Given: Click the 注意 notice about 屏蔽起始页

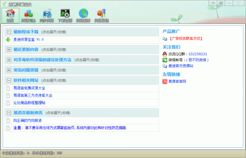Looking at the screenshot, I should coord(70,128).
